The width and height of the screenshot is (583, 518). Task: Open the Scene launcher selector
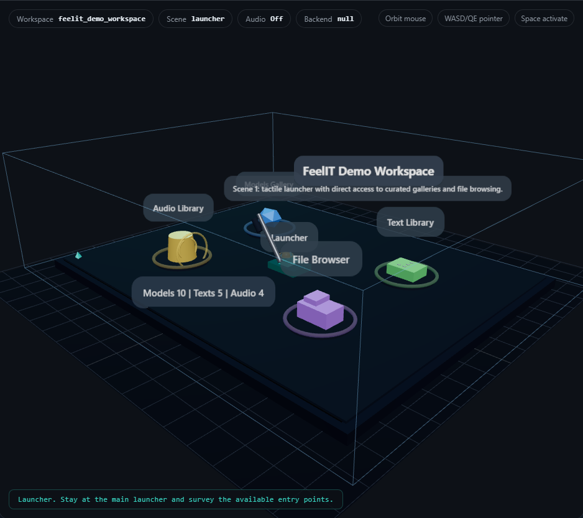[195, 18]
